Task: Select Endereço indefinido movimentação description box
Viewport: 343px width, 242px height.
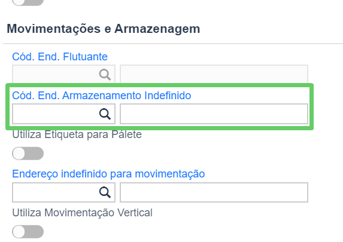Action: 214,192
